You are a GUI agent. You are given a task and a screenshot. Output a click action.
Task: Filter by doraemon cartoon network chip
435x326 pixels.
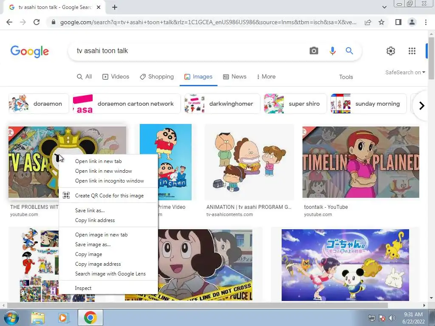(x=127, y=104)
